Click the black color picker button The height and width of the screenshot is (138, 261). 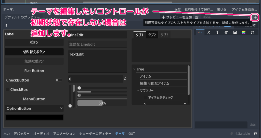coord(34,117)
